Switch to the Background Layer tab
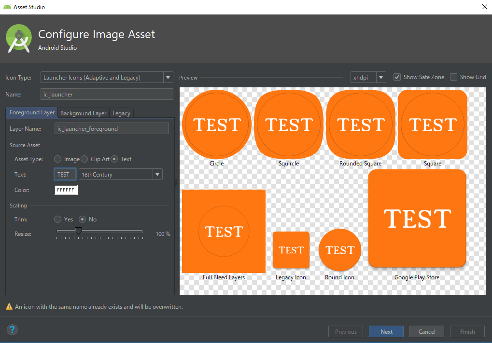The width and height of the screenshot is (492, 343). point(84,113)
